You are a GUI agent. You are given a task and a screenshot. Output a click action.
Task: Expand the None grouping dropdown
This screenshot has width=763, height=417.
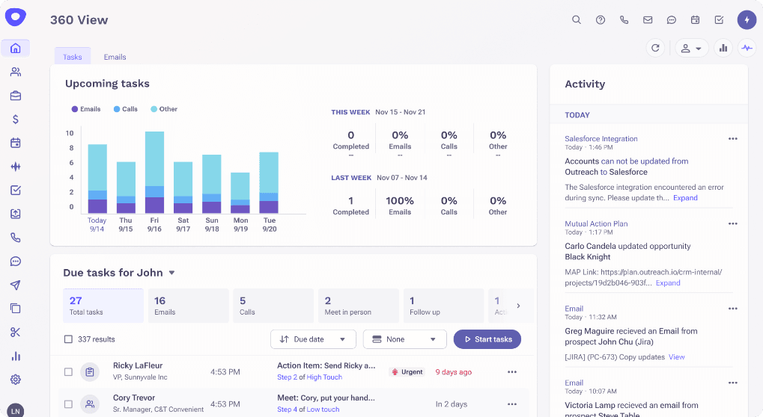click(404, 339)
